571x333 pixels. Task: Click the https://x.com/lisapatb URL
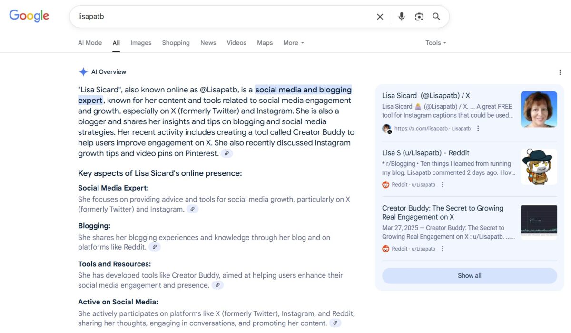(x=421, y=129)
